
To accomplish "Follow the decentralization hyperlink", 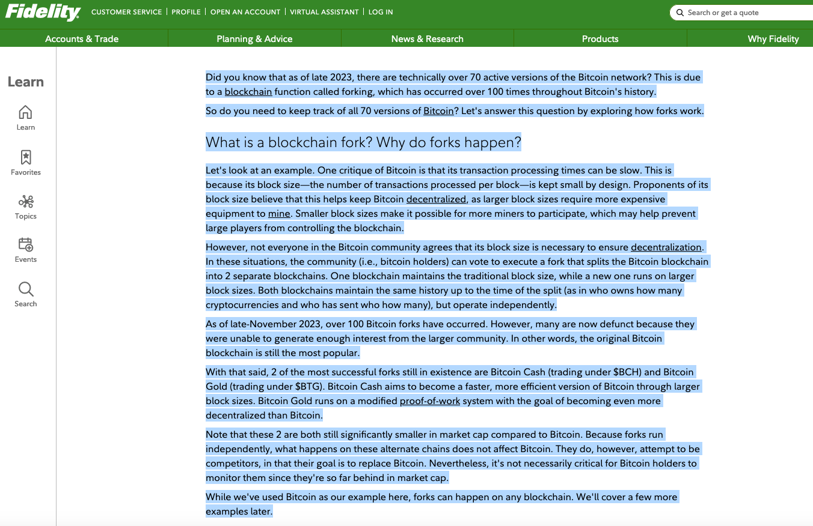I will (666, 247).
